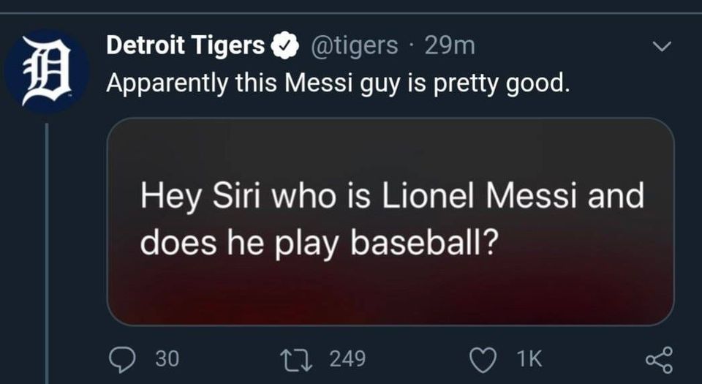Screen dimensions: 702x384
Task: Click the retweet count 249
Action: pos(347,358)
